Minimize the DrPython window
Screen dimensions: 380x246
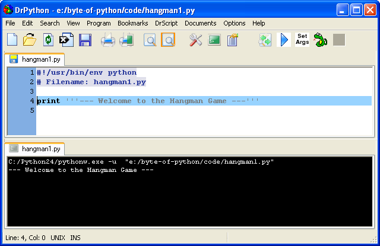343,10
